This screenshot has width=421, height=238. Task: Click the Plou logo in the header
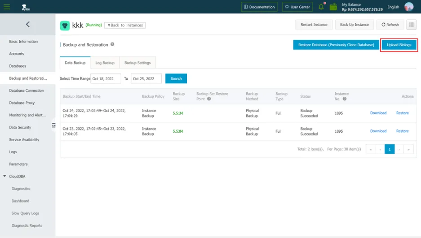click(26, 7)
